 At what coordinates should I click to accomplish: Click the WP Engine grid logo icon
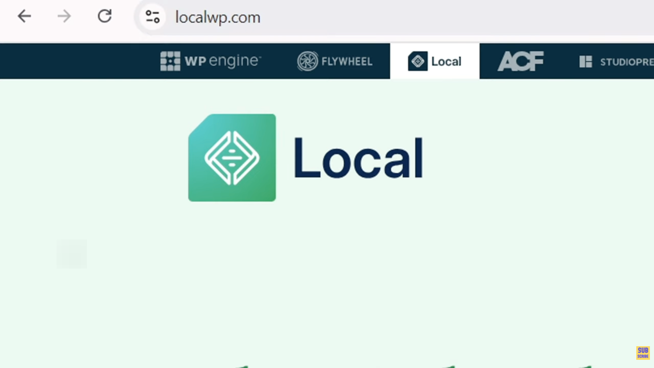pos(170,61)
